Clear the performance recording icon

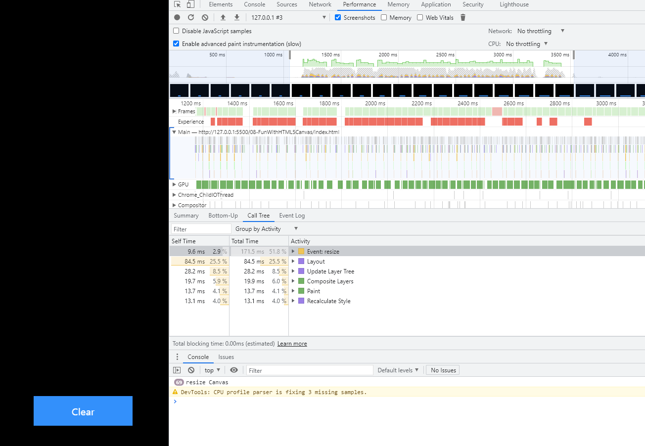[205, 17]
